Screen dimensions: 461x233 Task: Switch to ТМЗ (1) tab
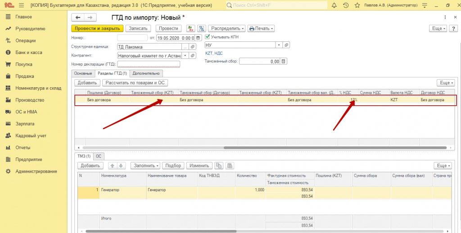click(84, 157)
